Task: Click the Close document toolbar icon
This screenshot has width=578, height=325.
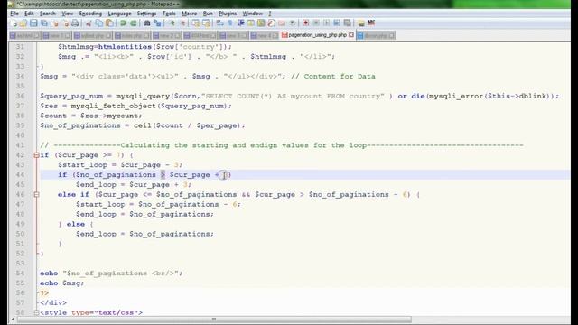Action: coord(55,23)
